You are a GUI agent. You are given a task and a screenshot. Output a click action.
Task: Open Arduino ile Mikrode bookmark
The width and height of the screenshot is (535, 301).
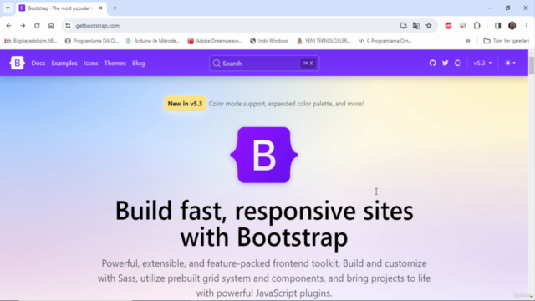(x=152, y=41)
